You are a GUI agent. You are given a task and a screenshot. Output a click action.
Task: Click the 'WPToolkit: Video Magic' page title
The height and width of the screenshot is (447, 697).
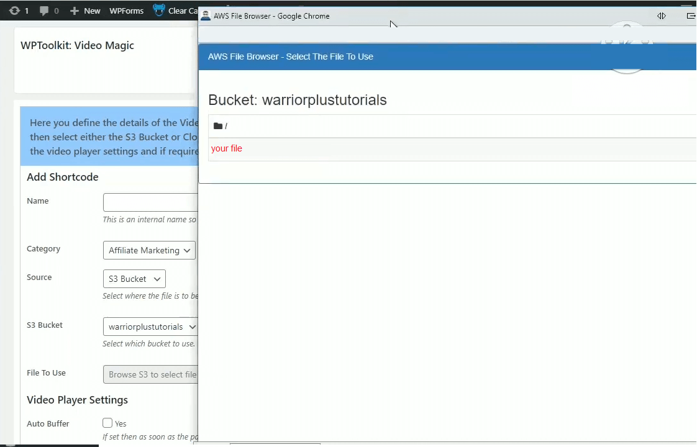[78, 45]
